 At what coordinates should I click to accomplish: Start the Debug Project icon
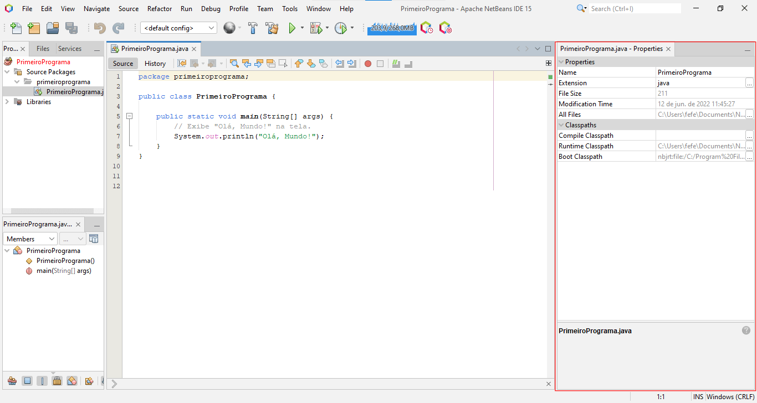[316, 28]
